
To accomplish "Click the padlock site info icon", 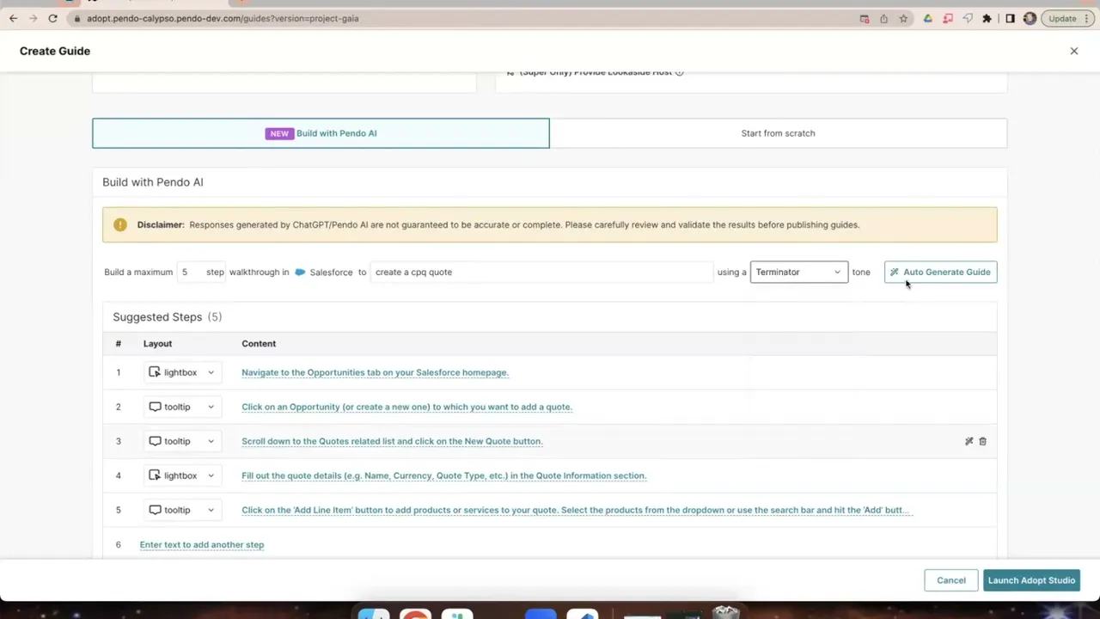I will pos(76,18).
